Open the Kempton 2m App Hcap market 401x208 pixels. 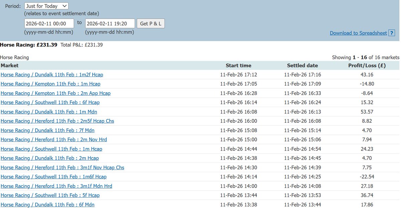(55, 93)
